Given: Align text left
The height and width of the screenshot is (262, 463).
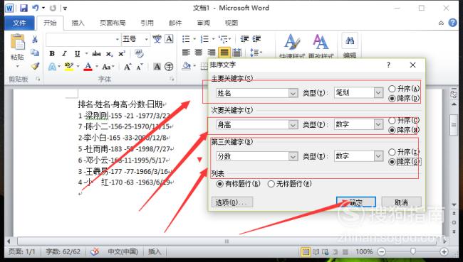Looking at the screenshot, I should 186,53.
